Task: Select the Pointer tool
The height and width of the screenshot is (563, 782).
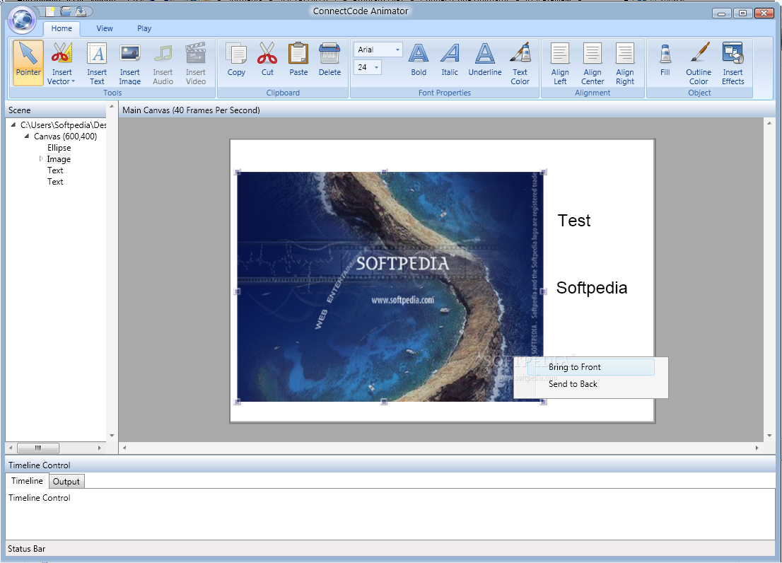Action: (28, 62)
